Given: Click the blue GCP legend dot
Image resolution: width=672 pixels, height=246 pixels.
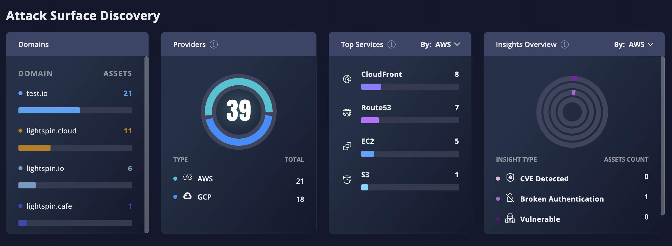Looking at the screenshot, I should tap(175, 197).
